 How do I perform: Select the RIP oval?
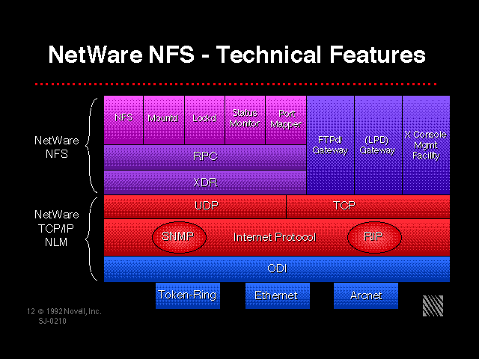pyautogui.click(x=374, y=237)
